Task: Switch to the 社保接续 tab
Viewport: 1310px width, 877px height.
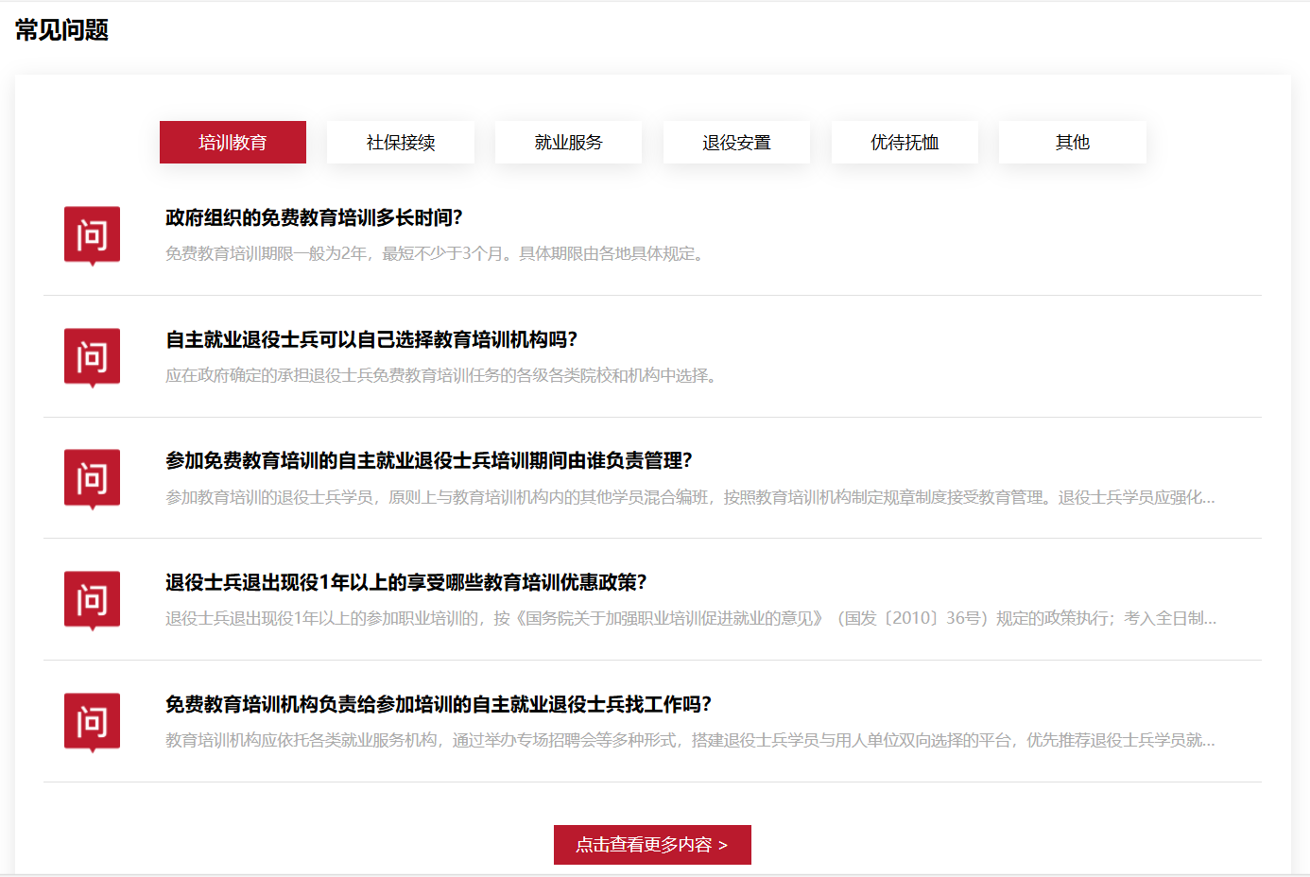Action: (400, 142)
